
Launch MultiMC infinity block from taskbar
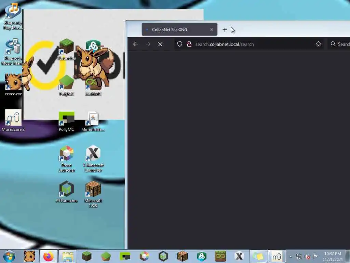[x=220, y=256]
